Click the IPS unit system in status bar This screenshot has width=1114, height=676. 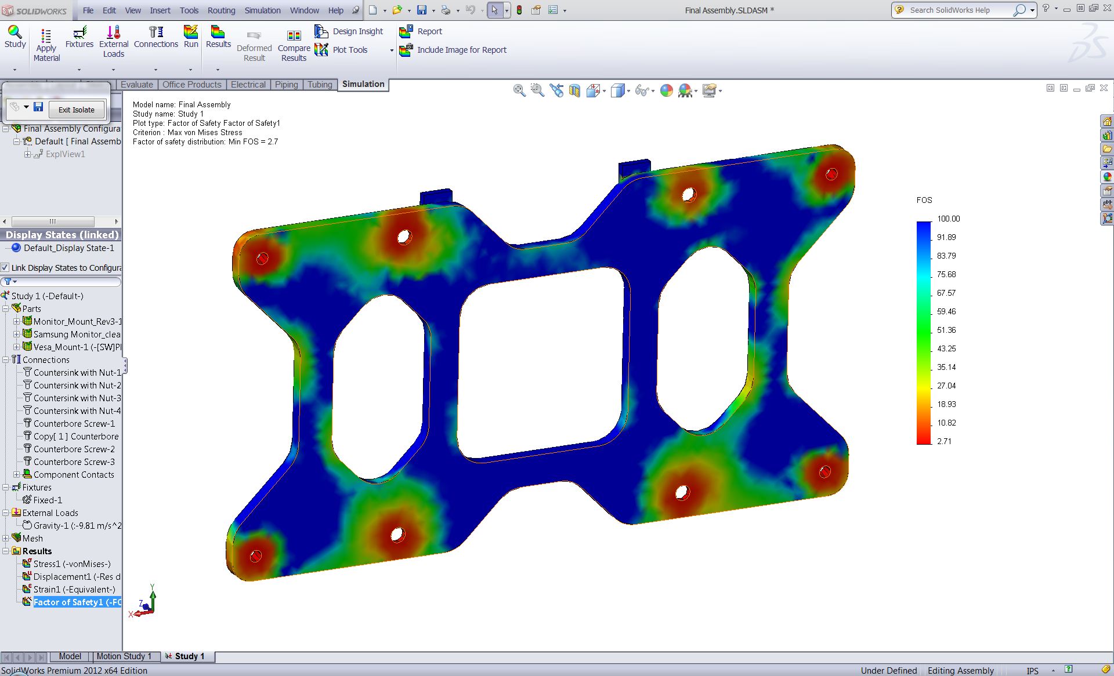(1033, 670)
